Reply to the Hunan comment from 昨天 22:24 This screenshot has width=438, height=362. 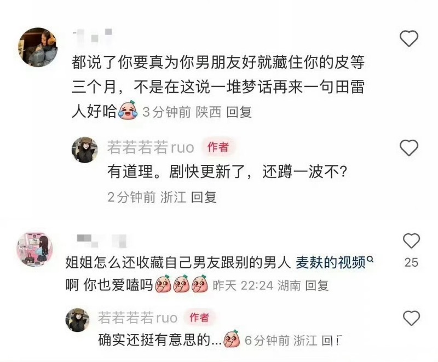pos(317,285)
